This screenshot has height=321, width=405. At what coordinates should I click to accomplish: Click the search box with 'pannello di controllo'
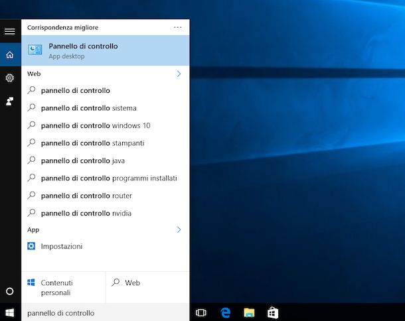[x=106, y=313]
